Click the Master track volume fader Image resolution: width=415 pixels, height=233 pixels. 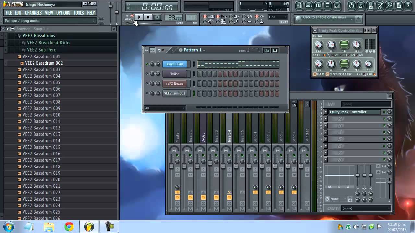coord(171,166)
